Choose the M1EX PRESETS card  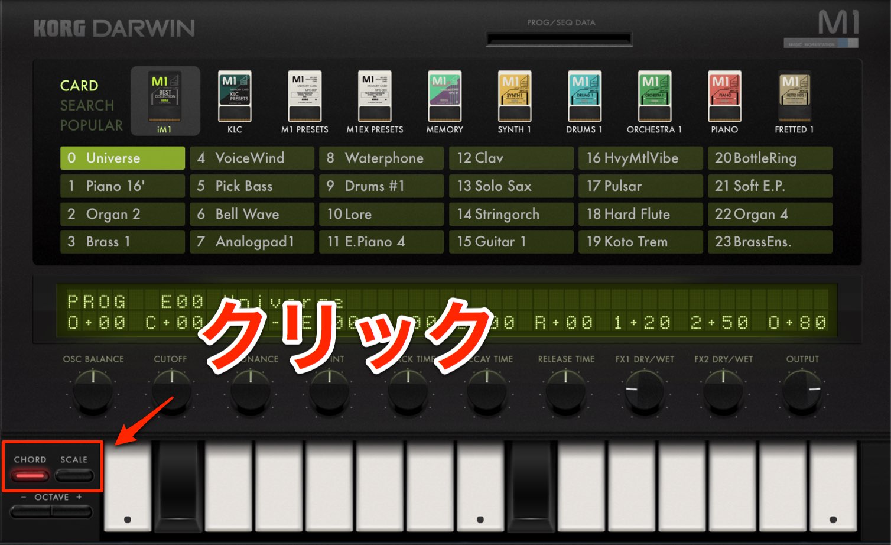[375, 102]
